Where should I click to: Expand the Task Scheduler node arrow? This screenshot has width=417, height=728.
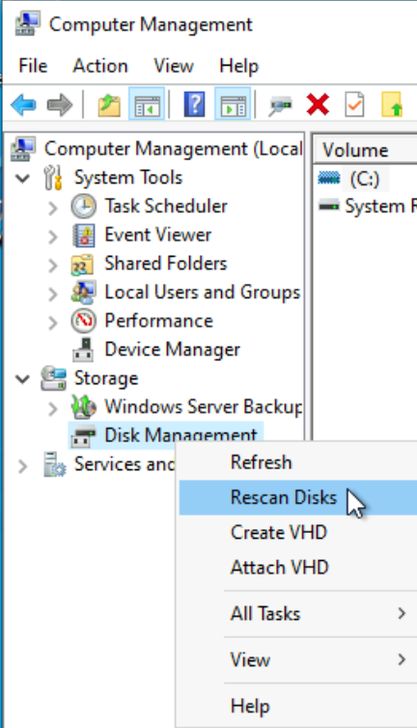53,207
